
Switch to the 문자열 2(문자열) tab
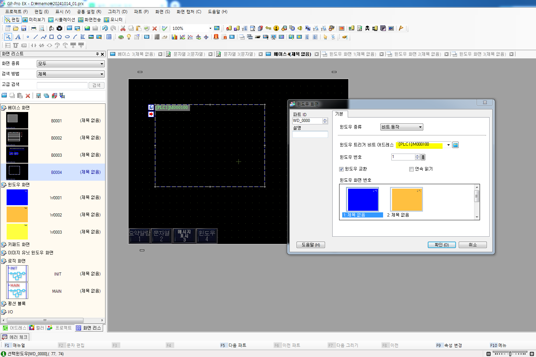click(189, 54)
